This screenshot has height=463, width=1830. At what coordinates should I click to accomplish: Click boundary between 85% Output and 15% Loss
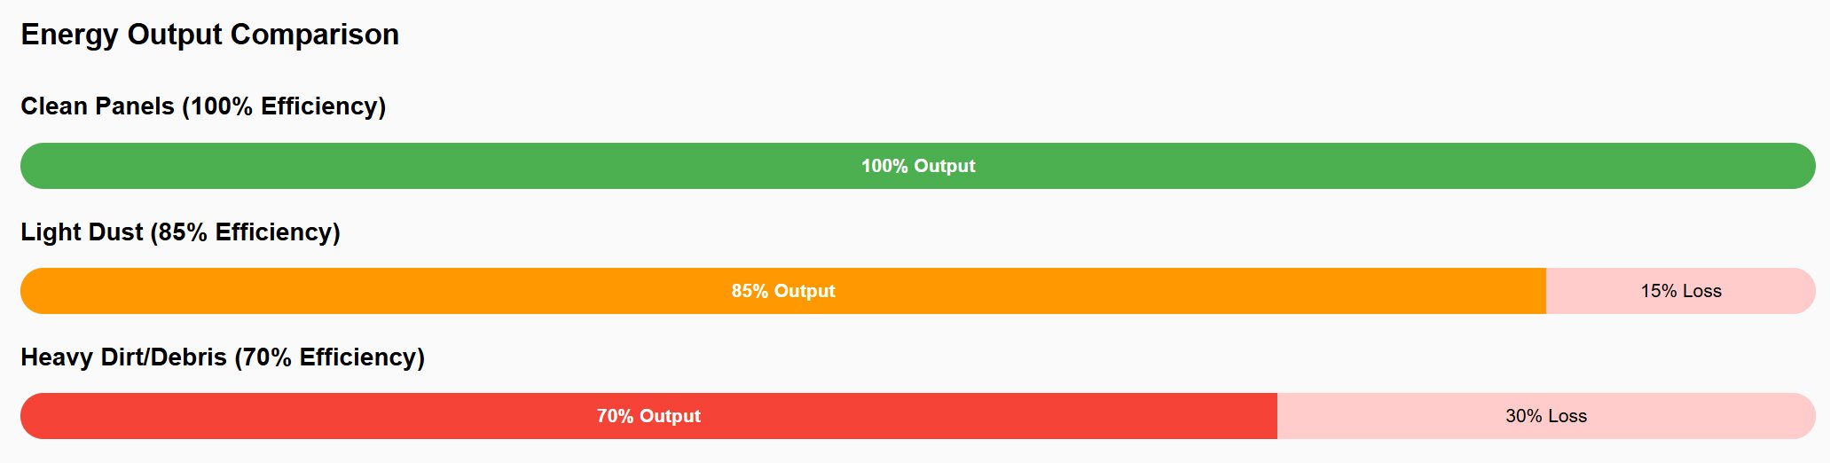tap(1546, 291)
